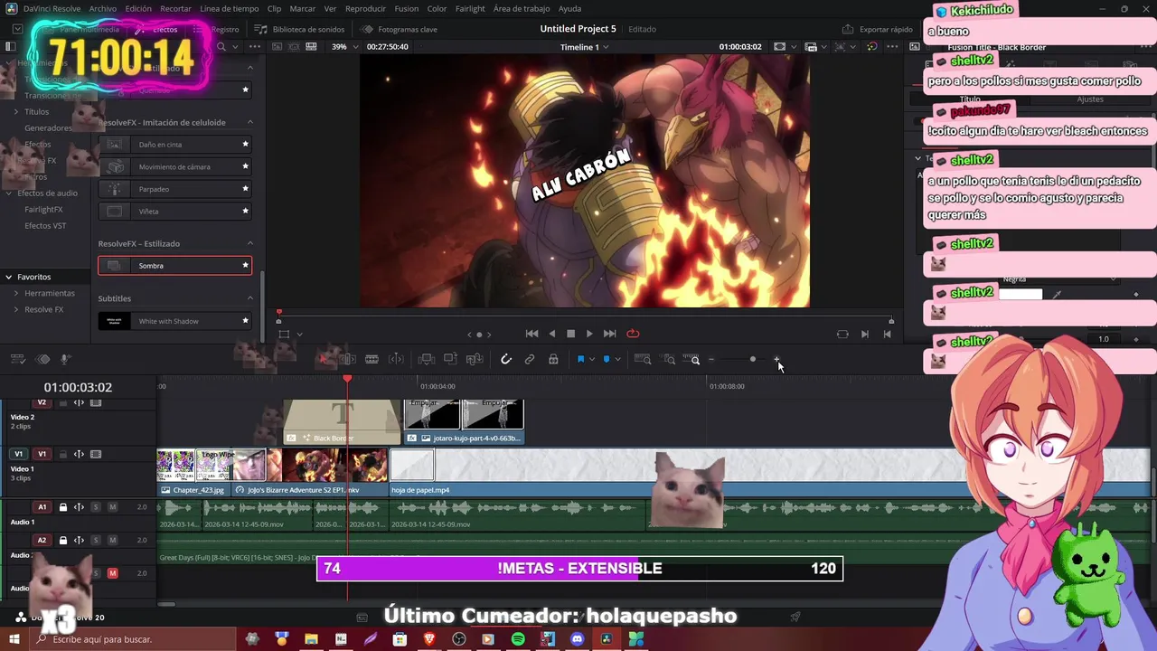Disable Video 1 track filmstrip icon
1157x651 pixels.
point(96,454)
